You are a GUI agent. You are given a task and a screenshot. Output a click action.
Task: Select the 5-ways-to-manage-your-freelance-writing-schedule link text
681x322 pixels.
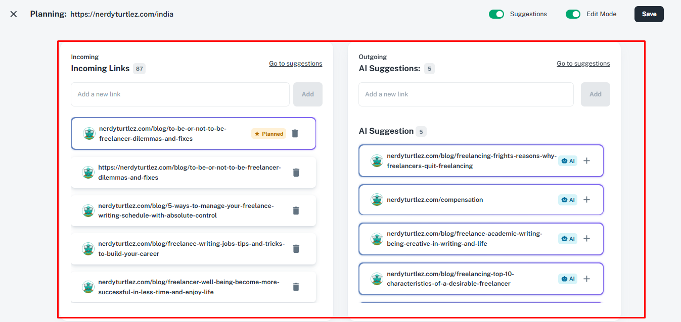coord(186,210)
